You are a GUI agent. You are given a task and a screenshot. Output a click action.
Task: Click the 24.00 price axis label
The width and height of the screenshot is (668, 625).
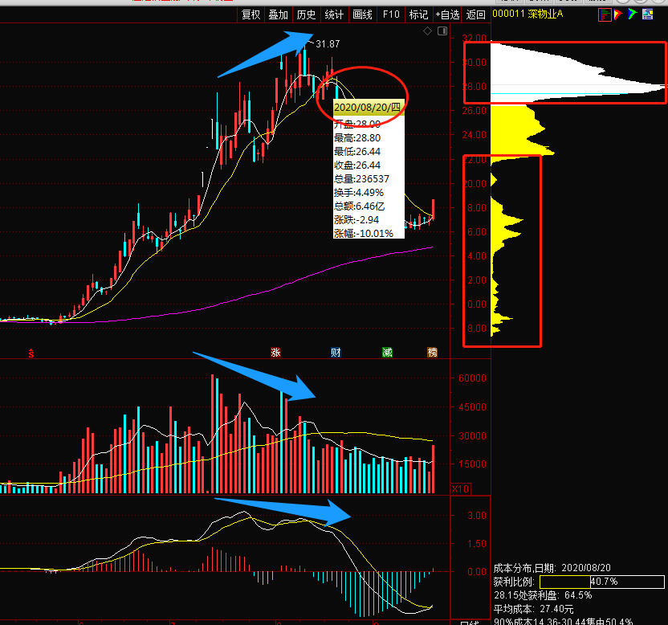click(475, 135)
